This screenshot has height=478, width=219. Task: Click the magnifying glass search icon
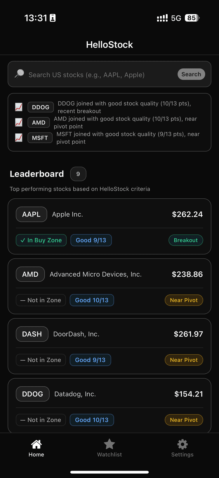click(x=19, y=74)
